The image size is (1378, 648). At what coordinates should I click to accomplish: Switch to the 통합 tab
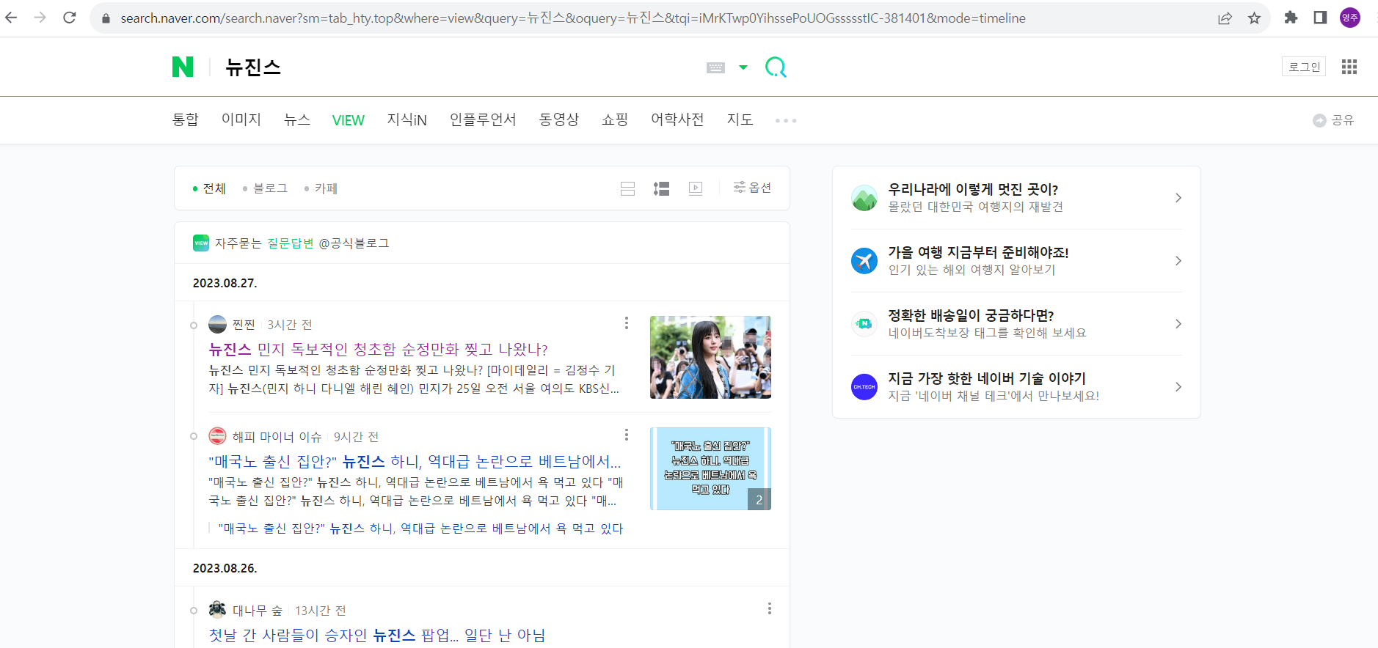[186, 119]
